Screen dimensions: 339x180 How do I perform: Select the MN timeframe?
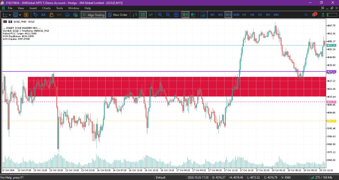point(276,15)
